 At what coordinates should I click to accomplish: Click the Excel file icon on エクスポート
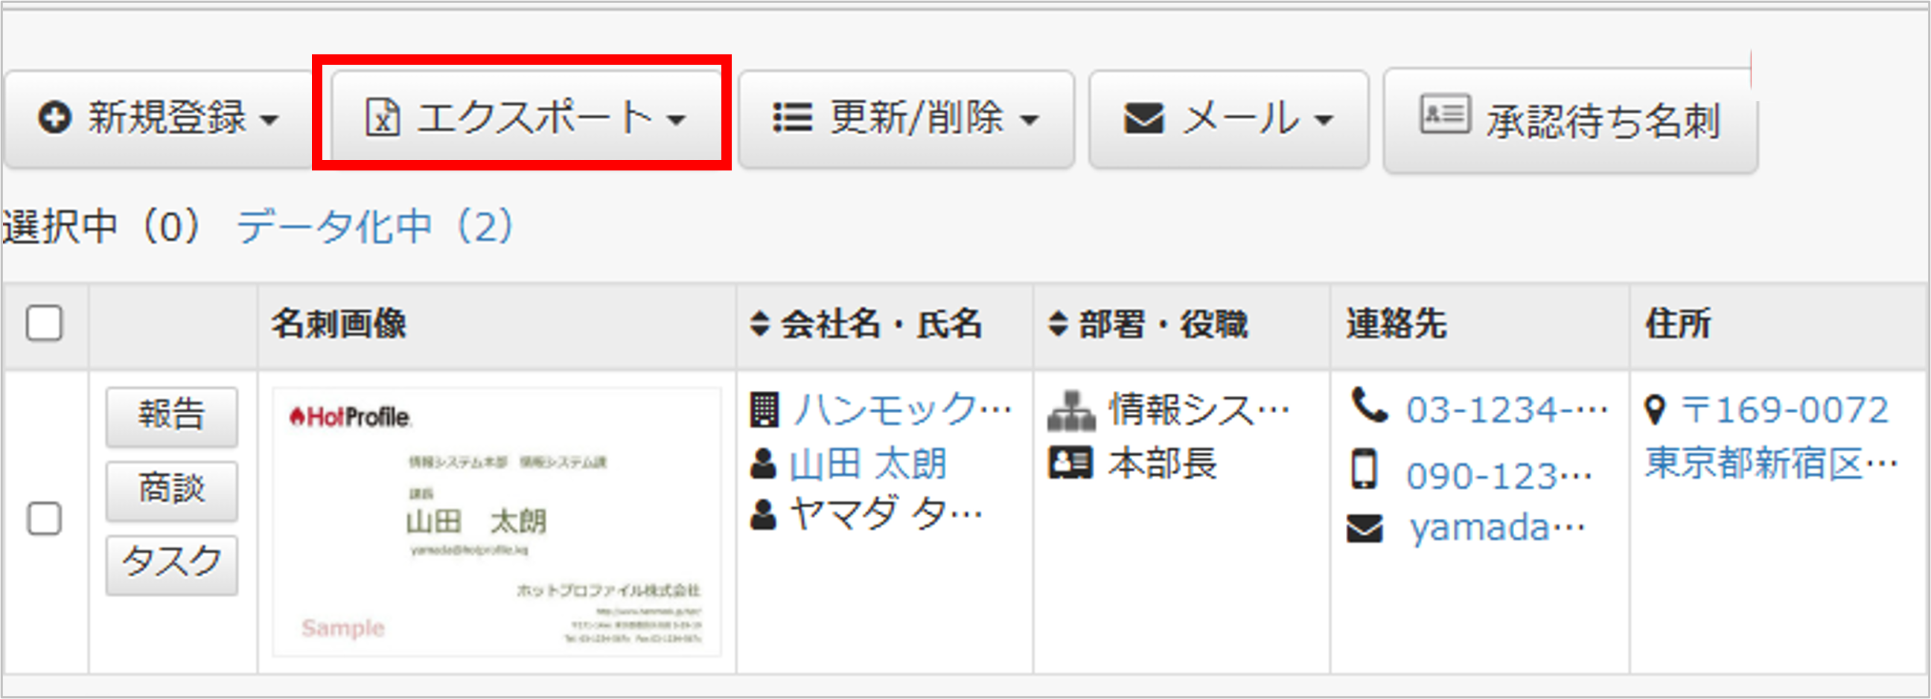[383, 118]
